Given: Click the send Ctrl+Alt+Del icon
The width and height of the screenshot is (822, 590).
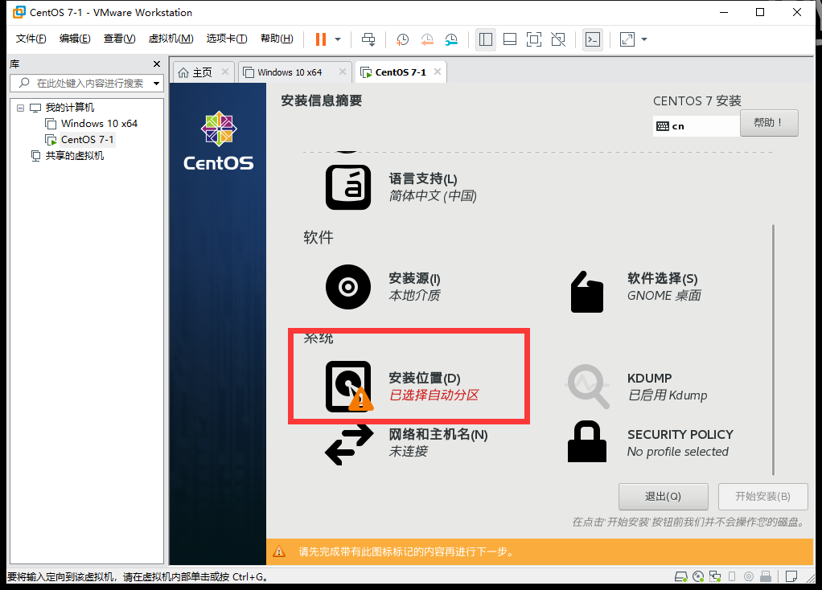Looking at the screenshot, I should click(368, 39).
